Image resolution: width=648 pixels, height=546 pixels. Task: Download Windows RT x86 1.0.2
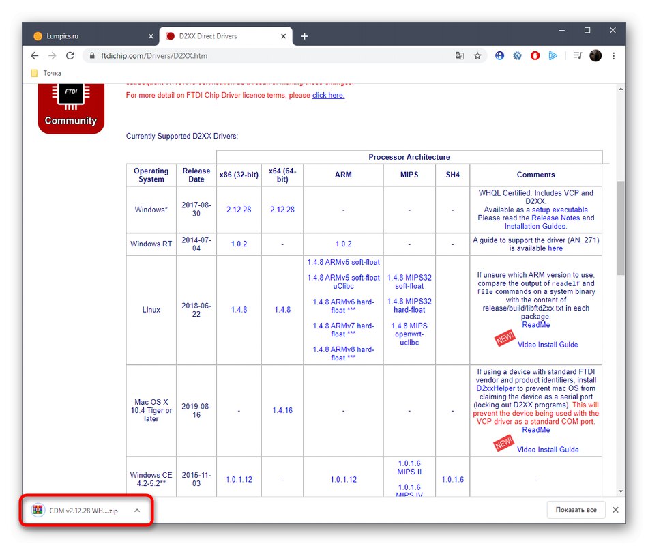pyautogui.click(x=239, y=244)
